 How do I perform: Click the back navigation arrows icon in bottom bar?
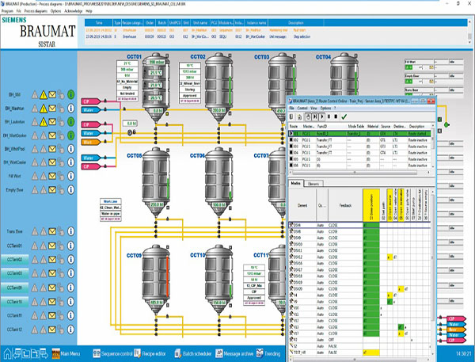16,352
